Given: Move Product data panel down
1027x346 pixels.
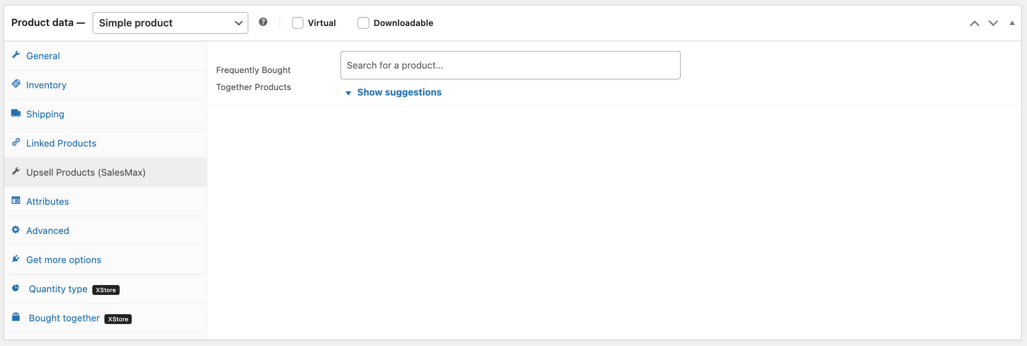Looking at the screenshot, I should pyautogui.click(x=993, y=23).
